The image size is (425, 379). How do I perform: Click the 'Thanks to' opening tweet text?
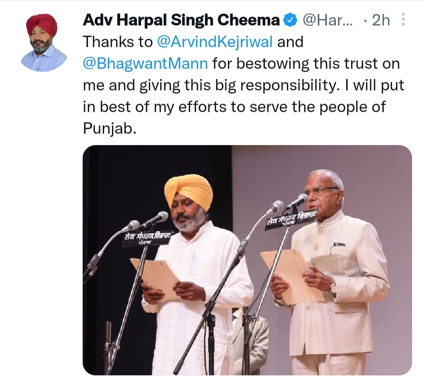(118, 42)
